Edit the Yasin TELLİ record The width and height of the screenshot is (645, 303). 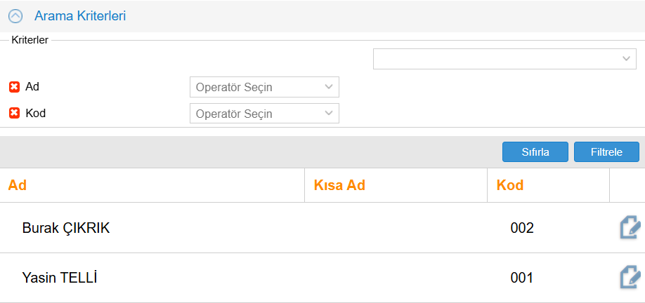[x=629, y=278]
